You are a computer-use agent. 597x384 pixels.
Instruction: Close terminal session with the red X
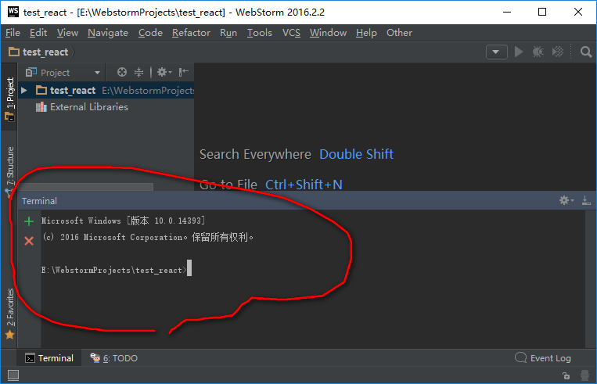point(29,241)
